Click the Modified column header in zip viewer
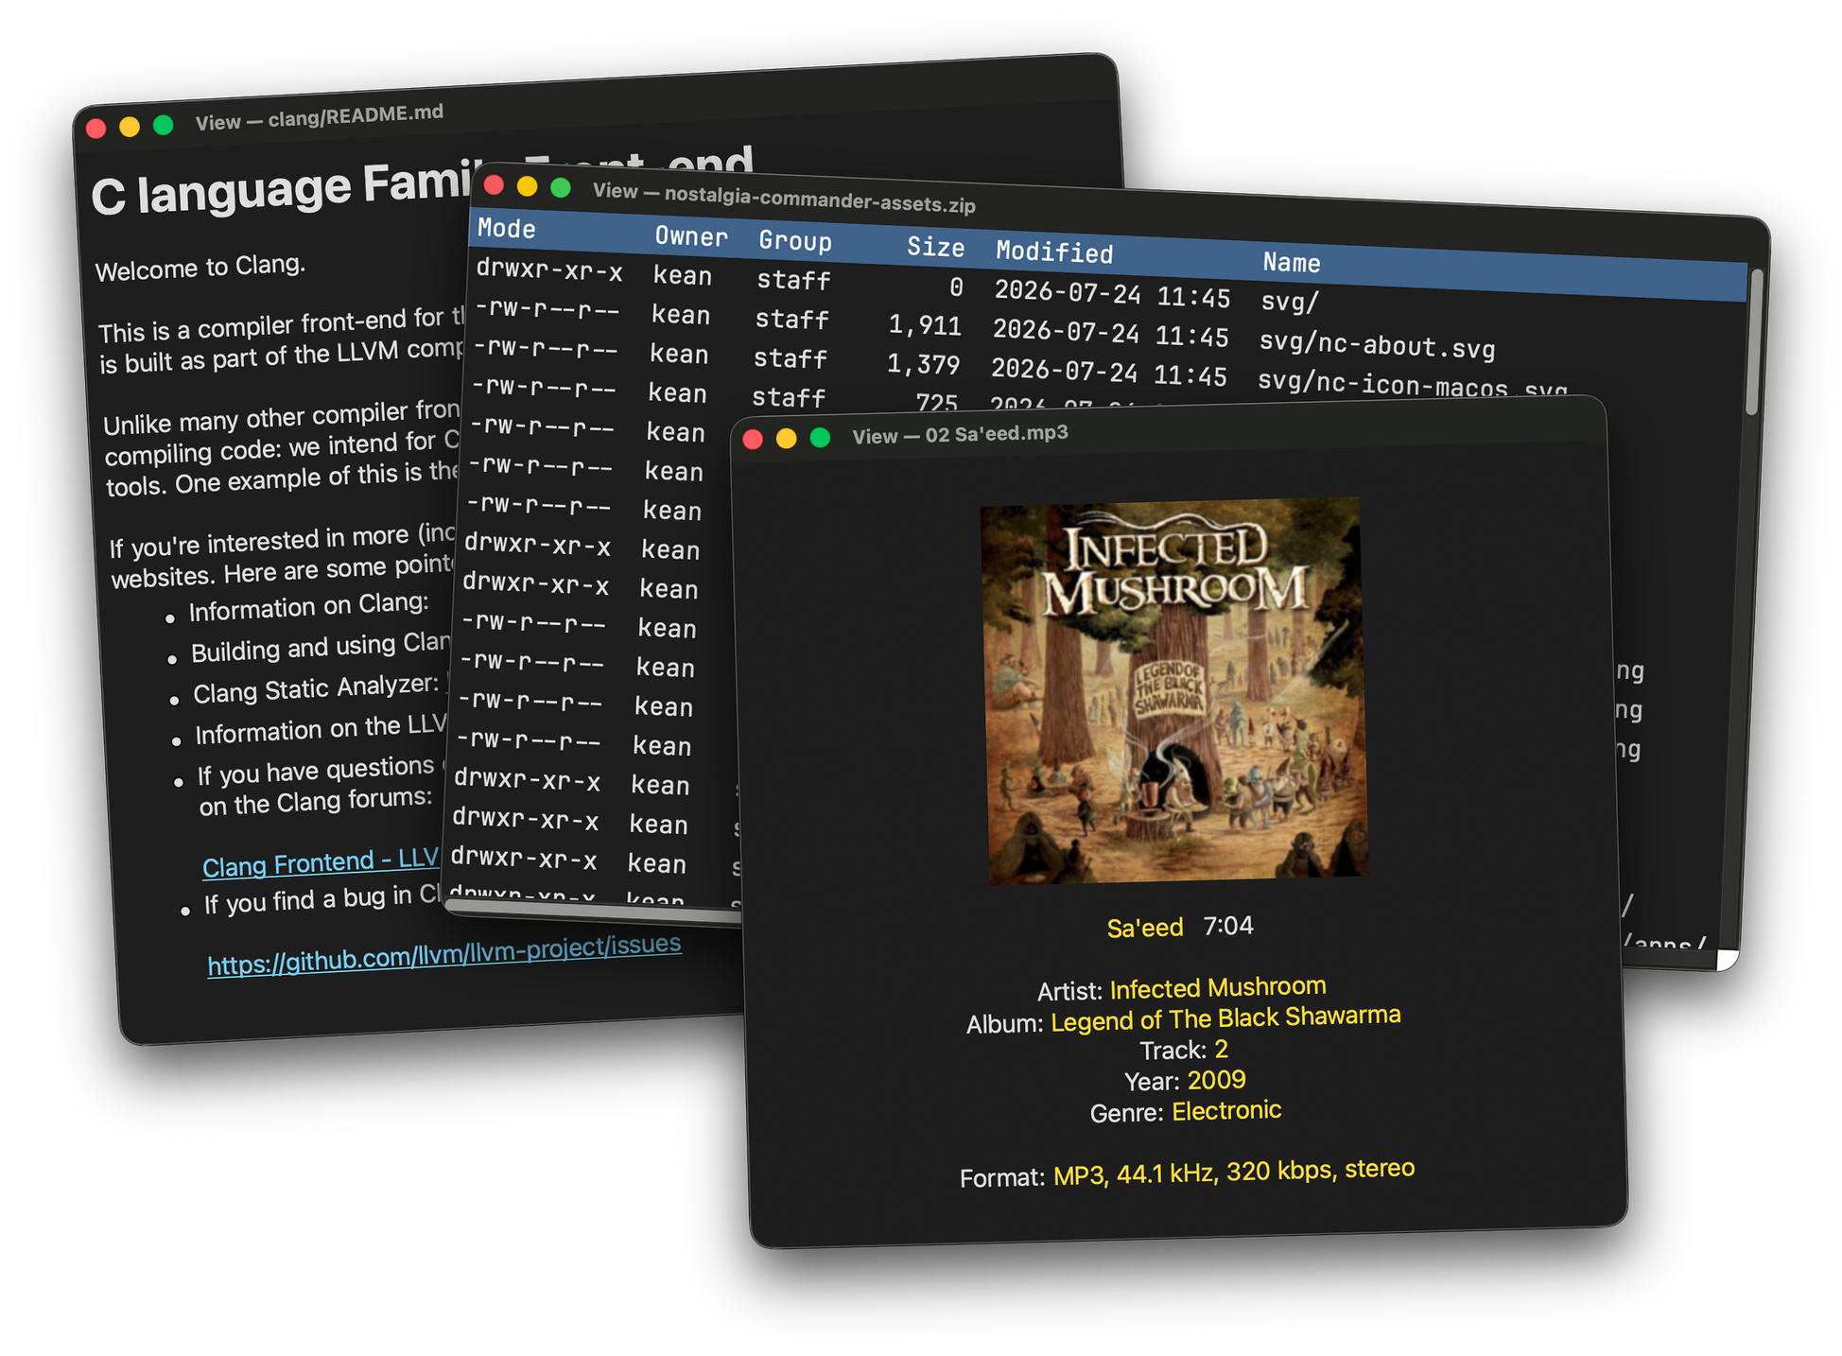This screenshot has width=1842, height=1356. click(1054, 252)
